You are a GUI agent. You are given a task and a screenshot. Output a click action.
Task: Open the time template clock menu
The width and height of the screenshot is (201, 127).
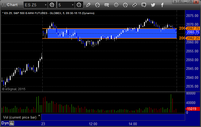click(79, 5)
